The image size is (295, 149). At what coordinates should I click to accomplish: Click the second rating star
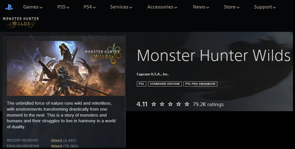click(x=162, y=104)
